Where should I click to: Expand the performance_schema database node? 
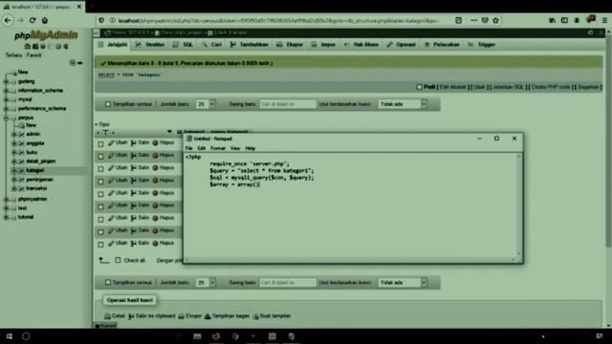(x=6, y=108)
